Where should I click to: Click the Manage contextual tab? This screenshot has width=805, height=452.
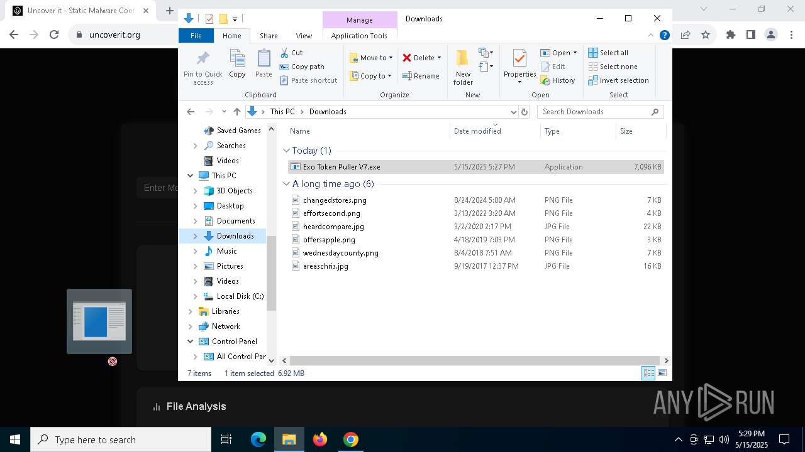(x=360, y=20)
